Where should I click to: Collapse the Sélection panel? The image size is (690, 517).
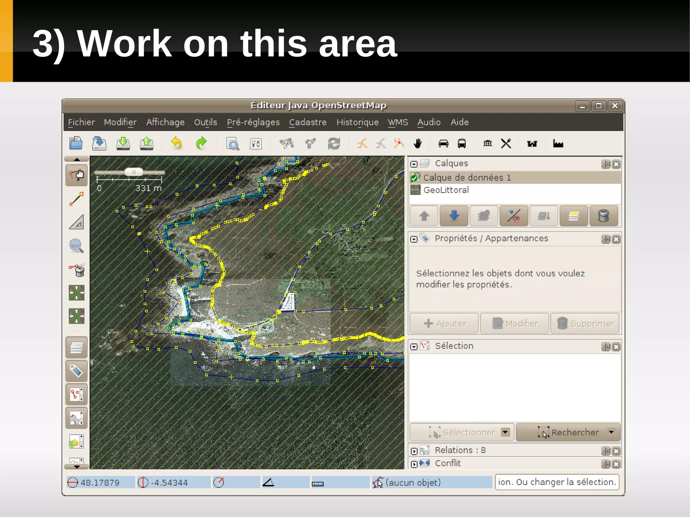(x=414, y=347)
